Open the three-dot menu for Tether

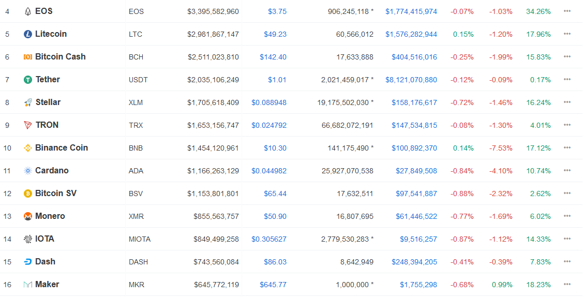click(567, 79)
